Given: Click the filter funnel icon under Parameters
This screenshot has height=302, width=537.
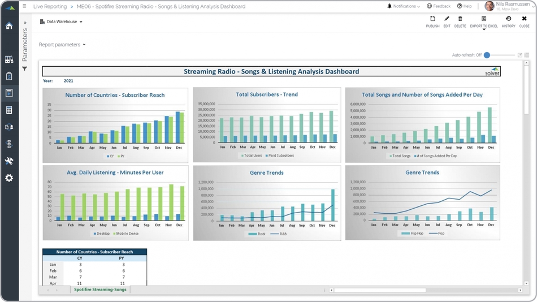Looking at the screenshot, I should (x=25, y=69).
